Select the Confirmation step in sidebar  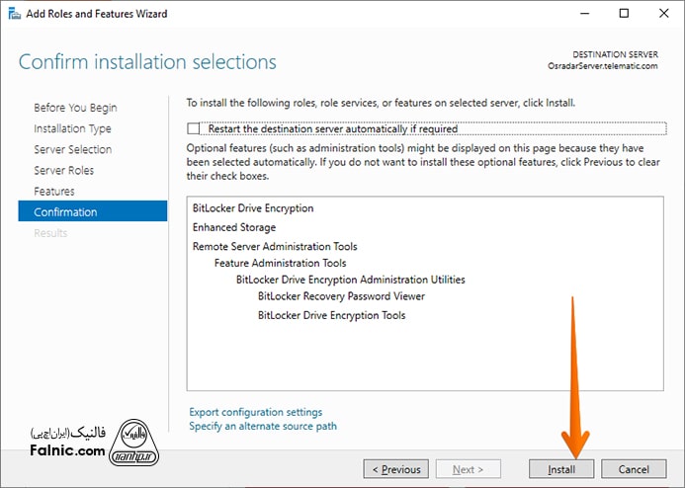pos(65,211)
